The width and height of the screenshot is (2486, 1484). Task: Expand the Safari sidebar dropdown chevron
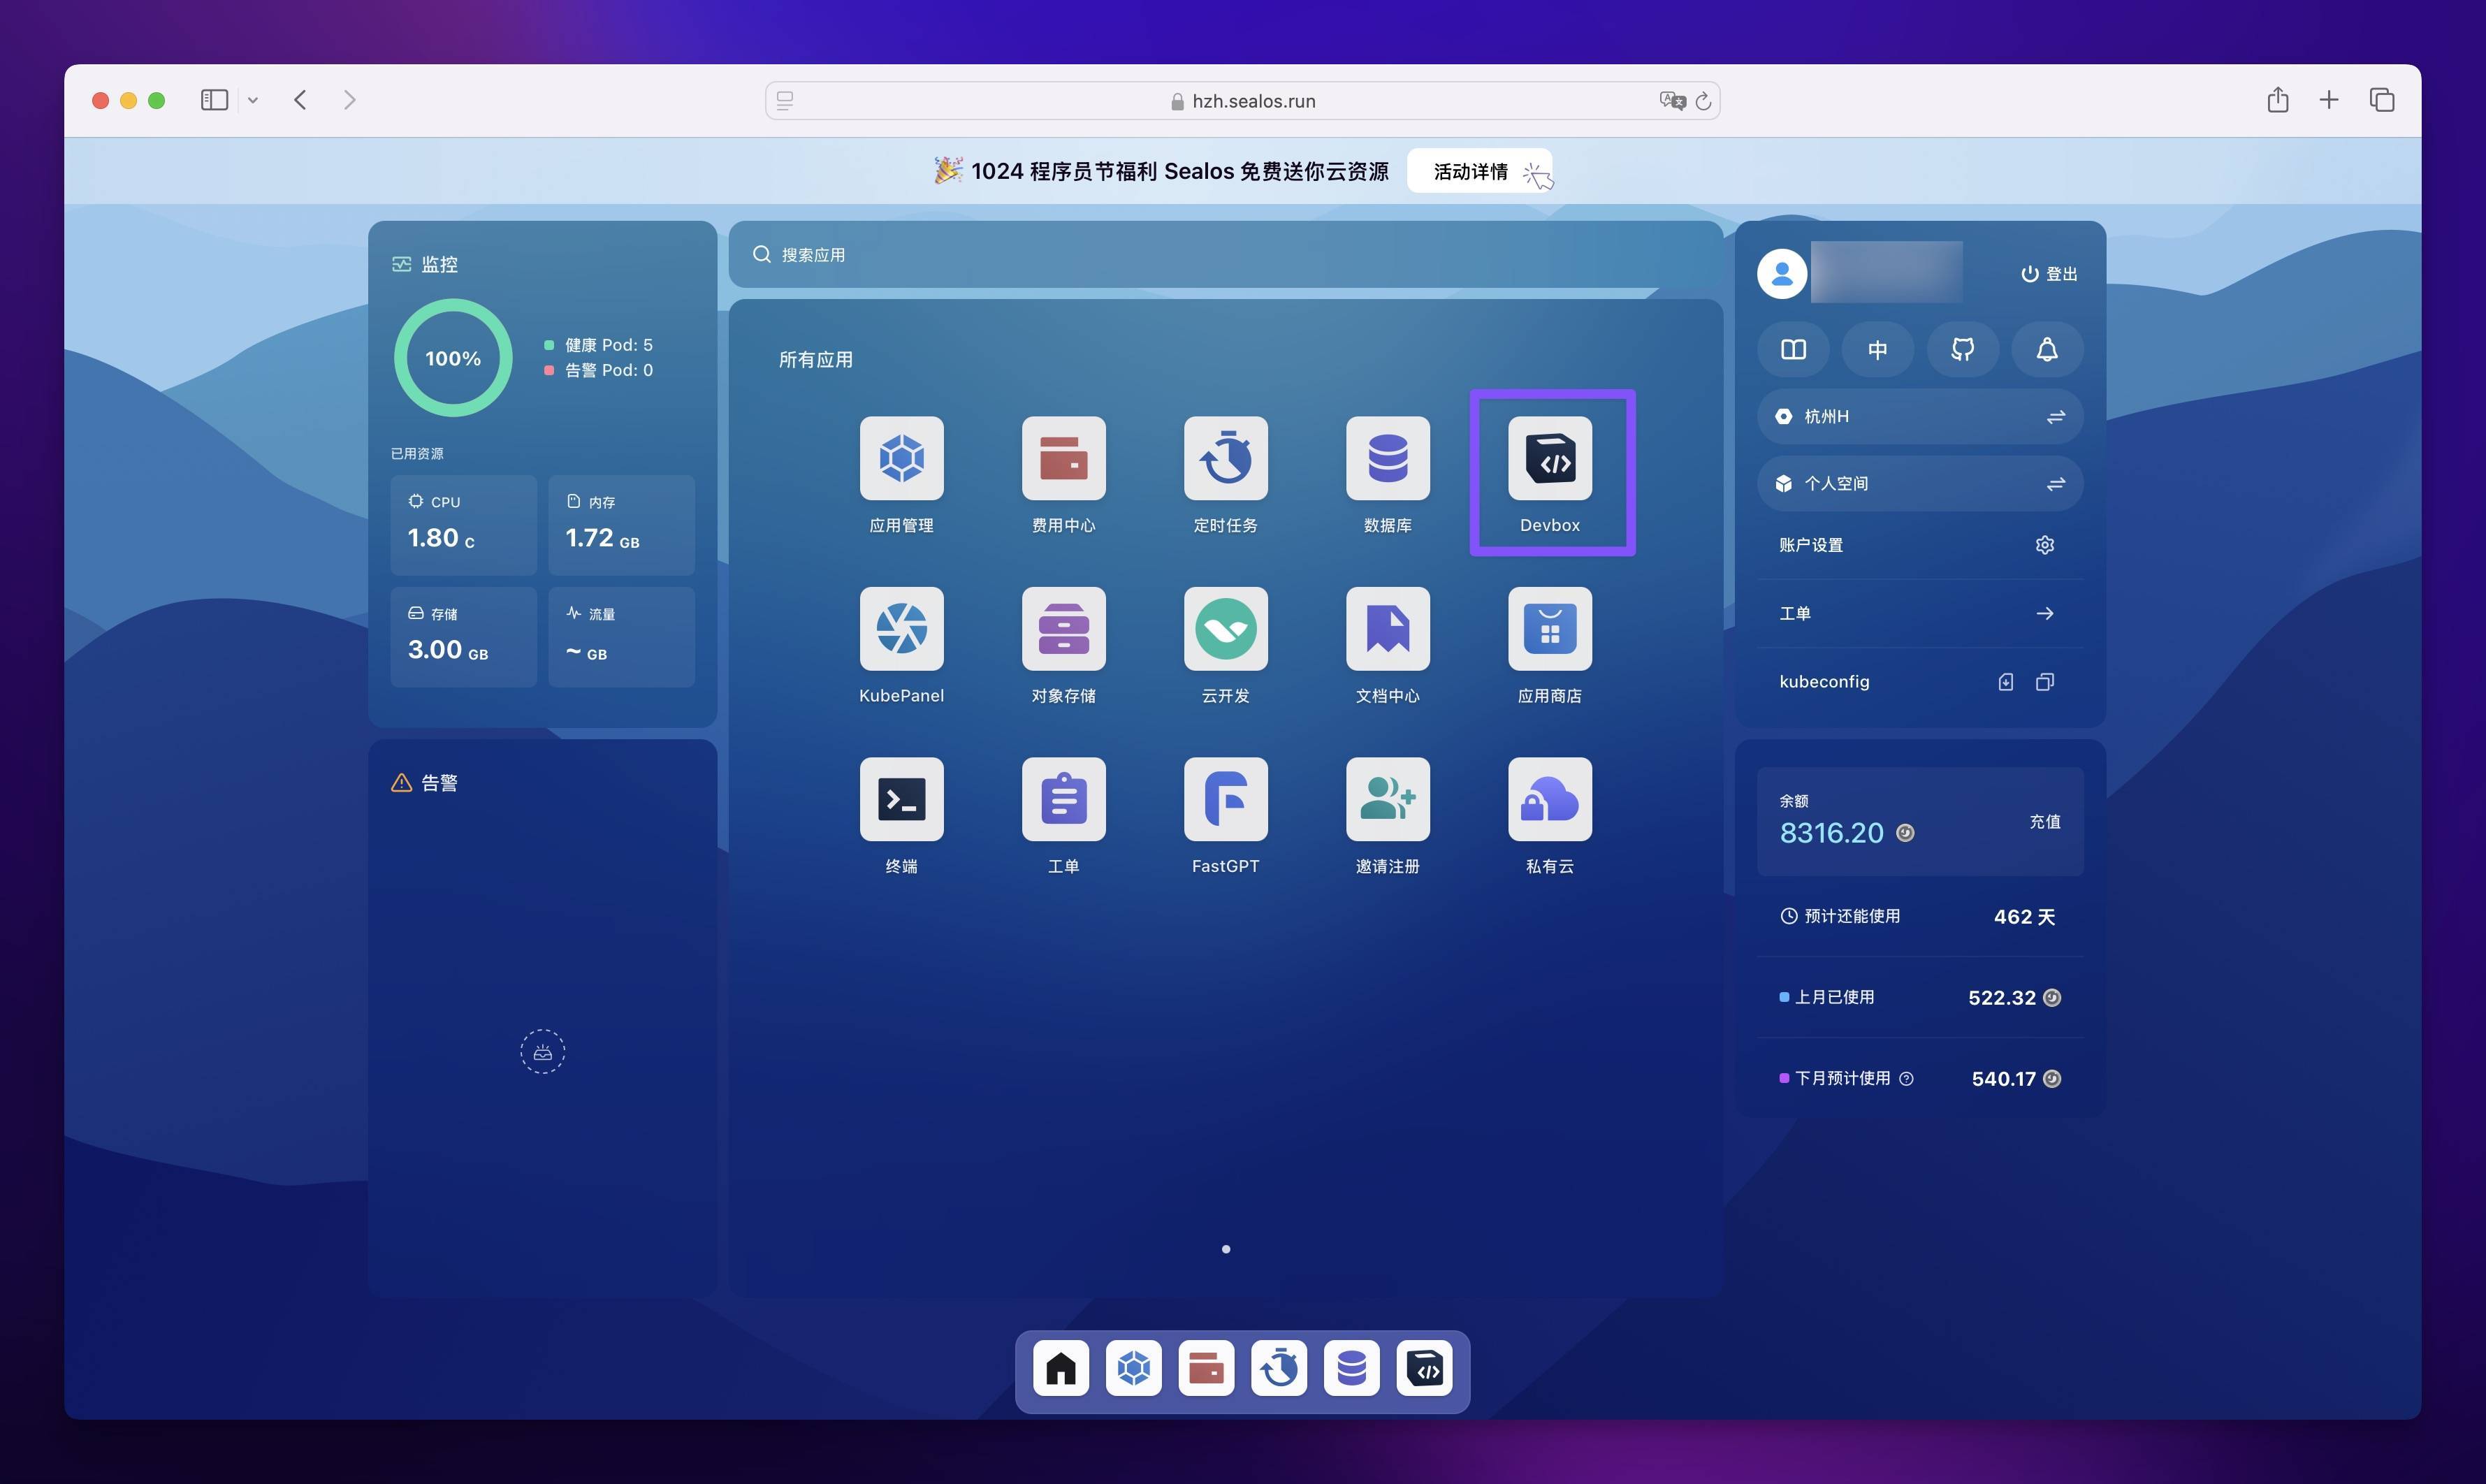[253, 100]
